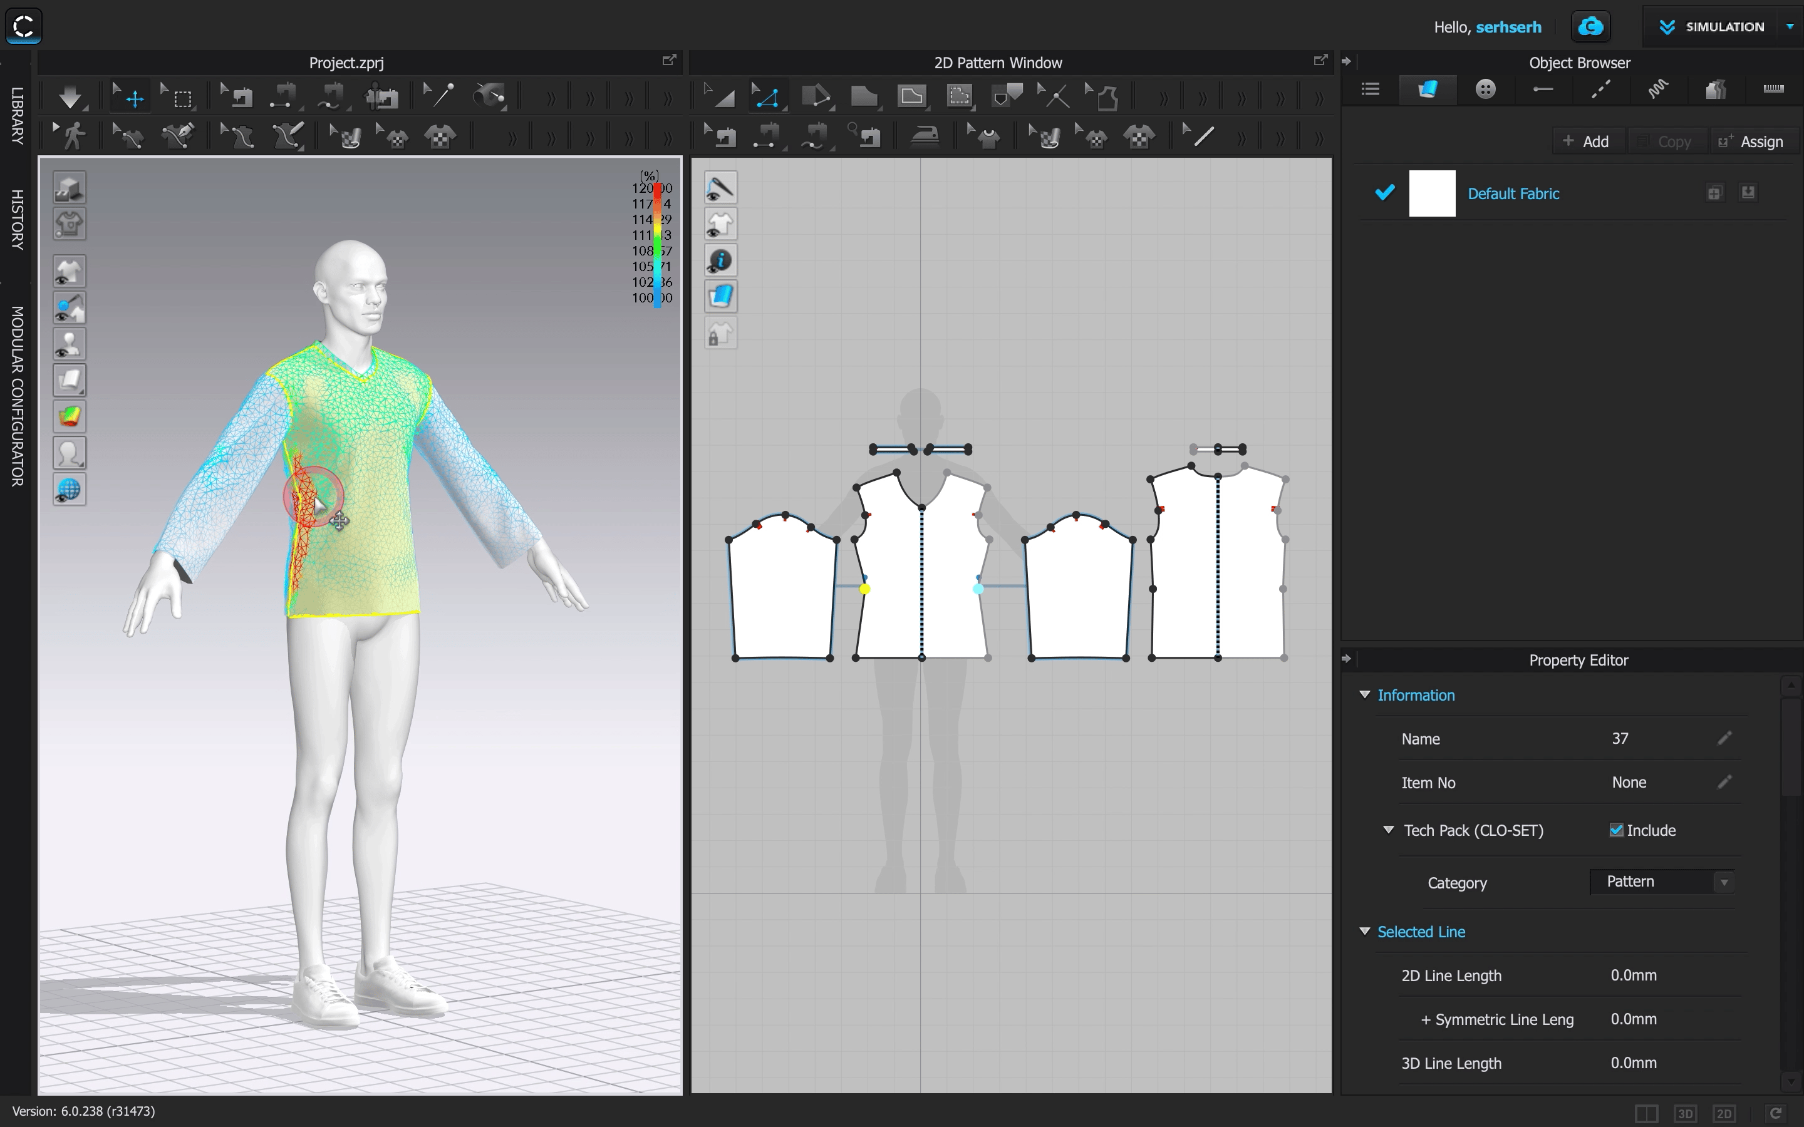
Task: Click the Default Fabric white color swatch
Action: (x=1431, y=194)
